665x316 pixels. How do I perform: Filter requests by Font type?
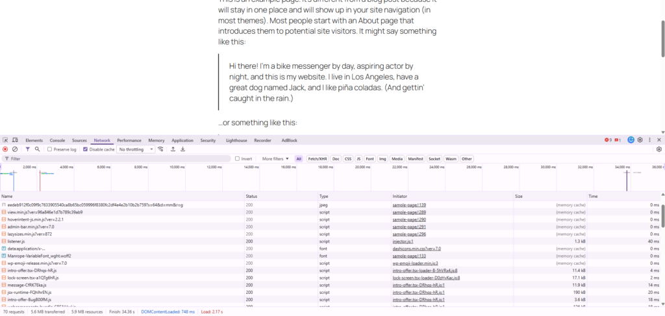coord(370,159)
